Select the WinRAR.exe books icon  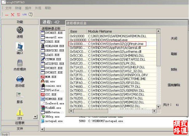point(43,108)
